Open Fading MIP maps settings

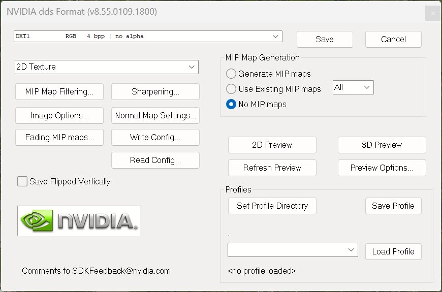point(59,137)
